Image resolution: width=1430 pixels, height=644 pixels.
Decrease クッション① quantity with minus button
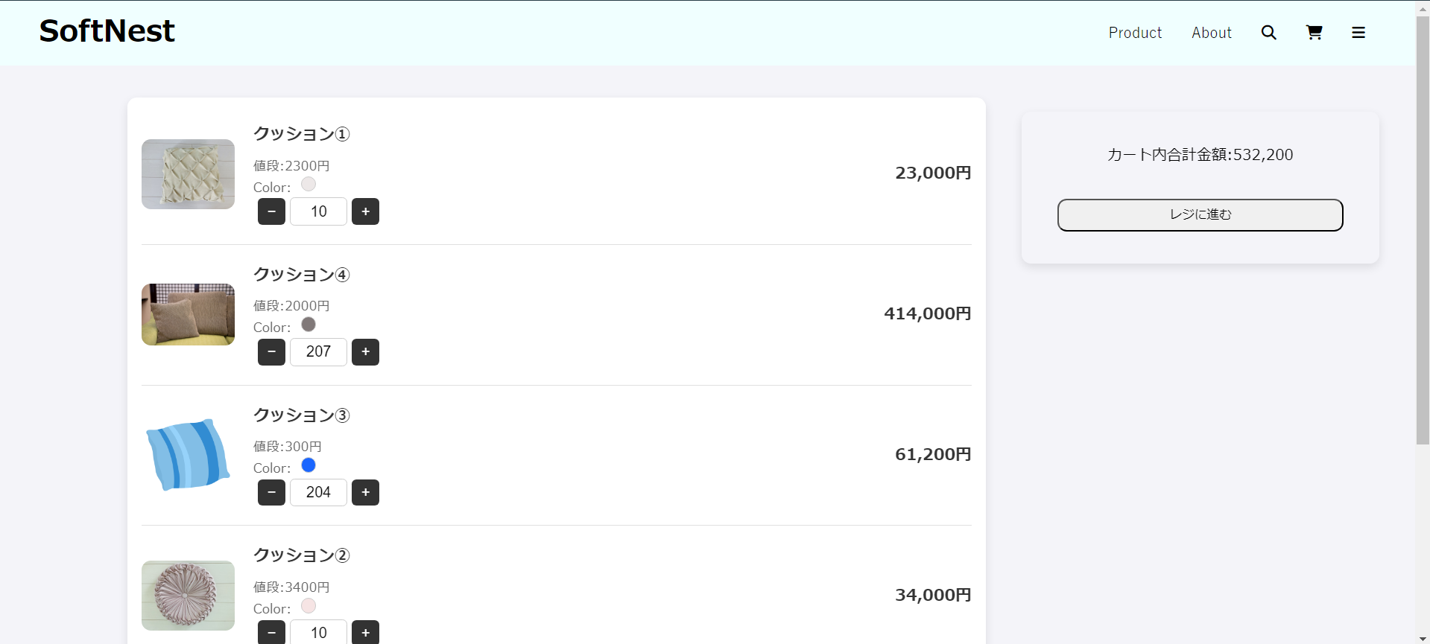point(271,211)
